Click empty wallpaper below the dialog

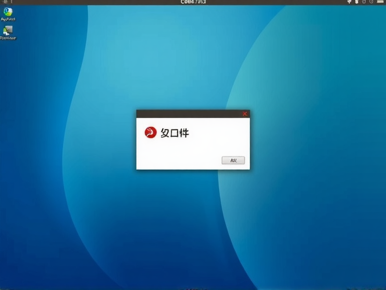(x=193, y=222)
